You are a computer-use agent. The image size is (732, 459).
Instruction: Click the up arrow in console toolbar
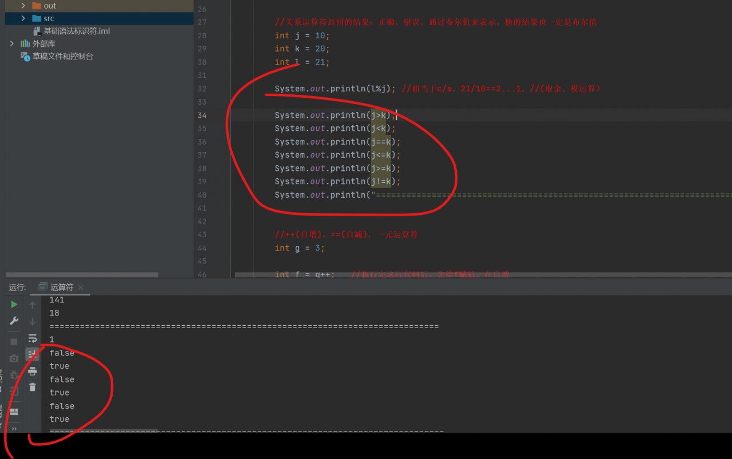(33, 305)
